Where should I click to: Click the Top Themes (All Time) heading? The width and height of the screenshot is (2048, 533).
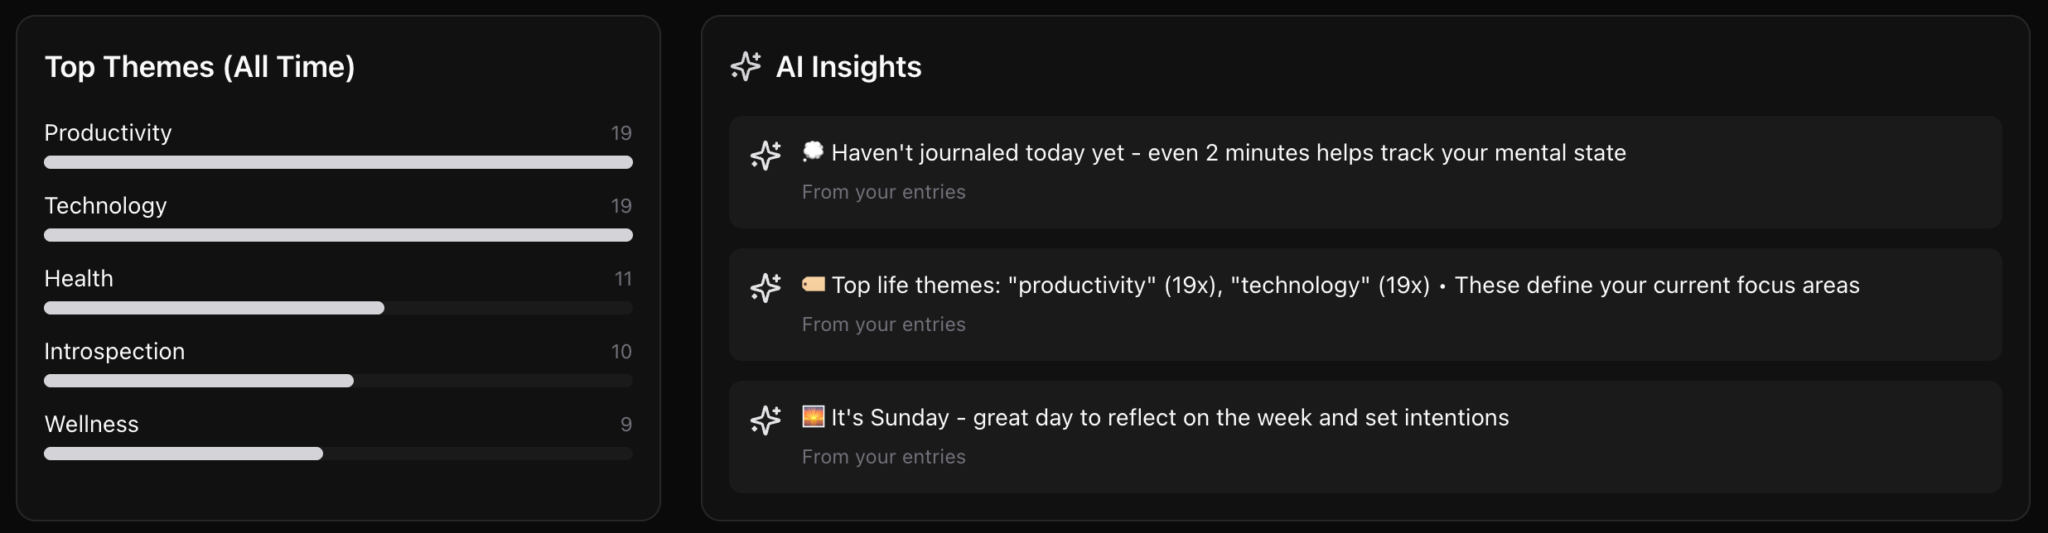click(200, 67)
